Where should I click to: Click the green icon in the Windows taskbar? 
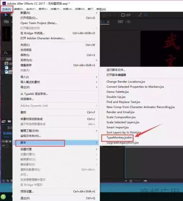[3, 197]
